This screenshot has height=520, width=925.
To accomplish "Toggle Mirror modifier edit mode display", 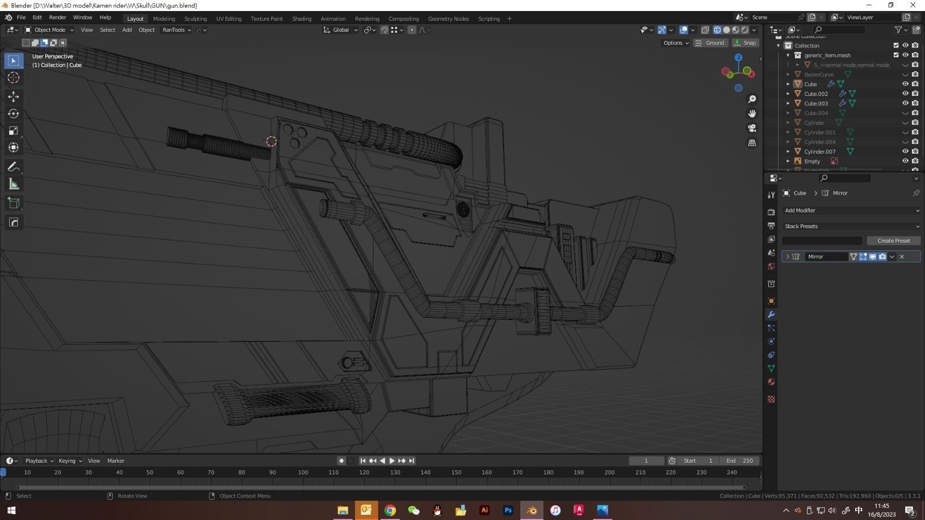I will (x=863, y=257).
